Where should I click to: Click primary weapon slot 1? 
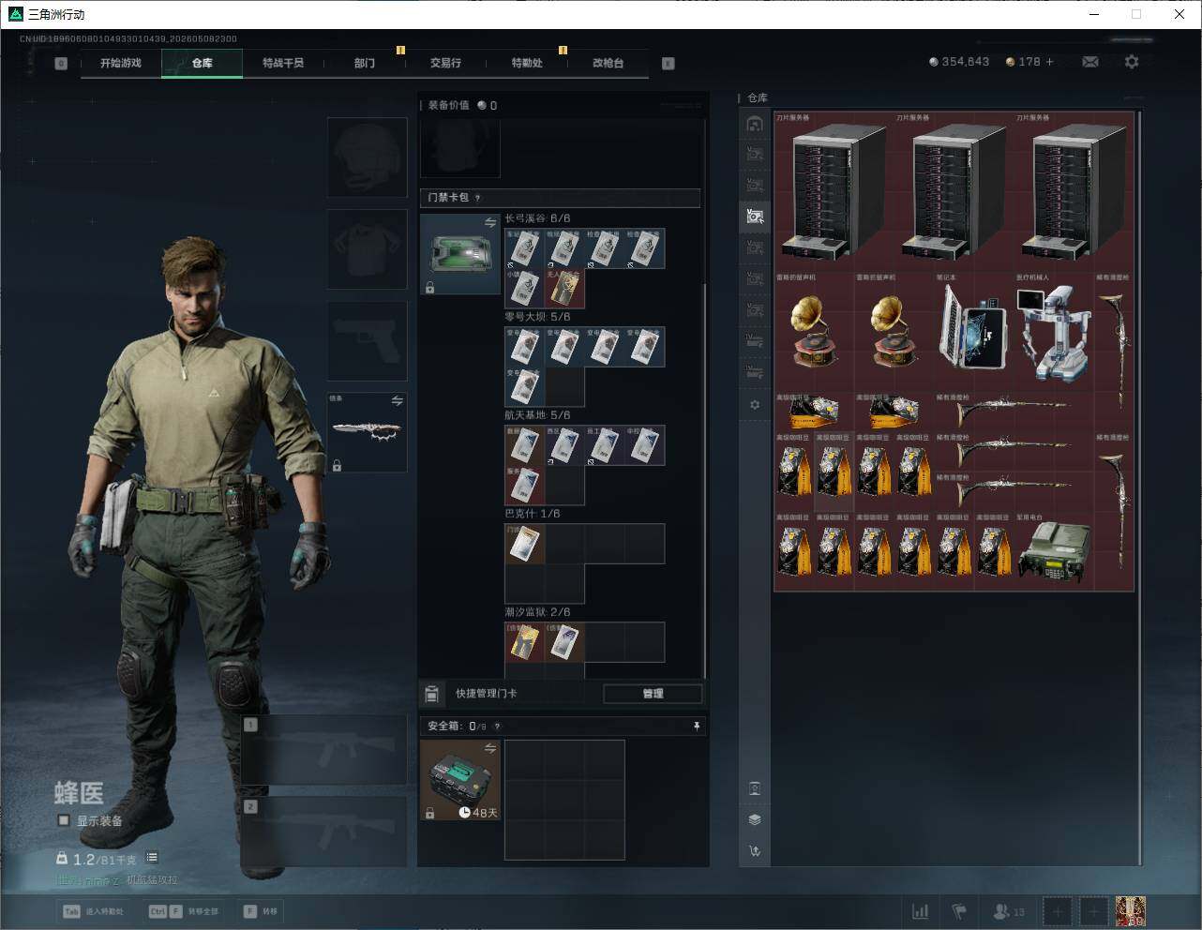[324, 750]
